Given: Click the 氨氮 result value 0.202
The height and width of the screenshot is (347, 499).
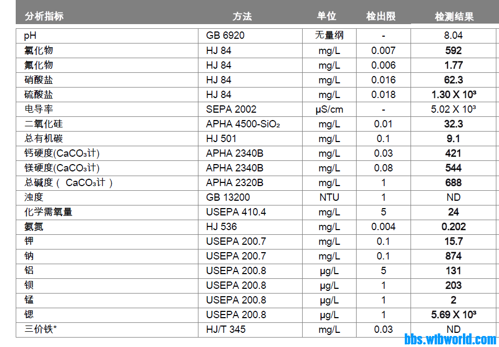Looking at the screenshot, I should (453, 227).
